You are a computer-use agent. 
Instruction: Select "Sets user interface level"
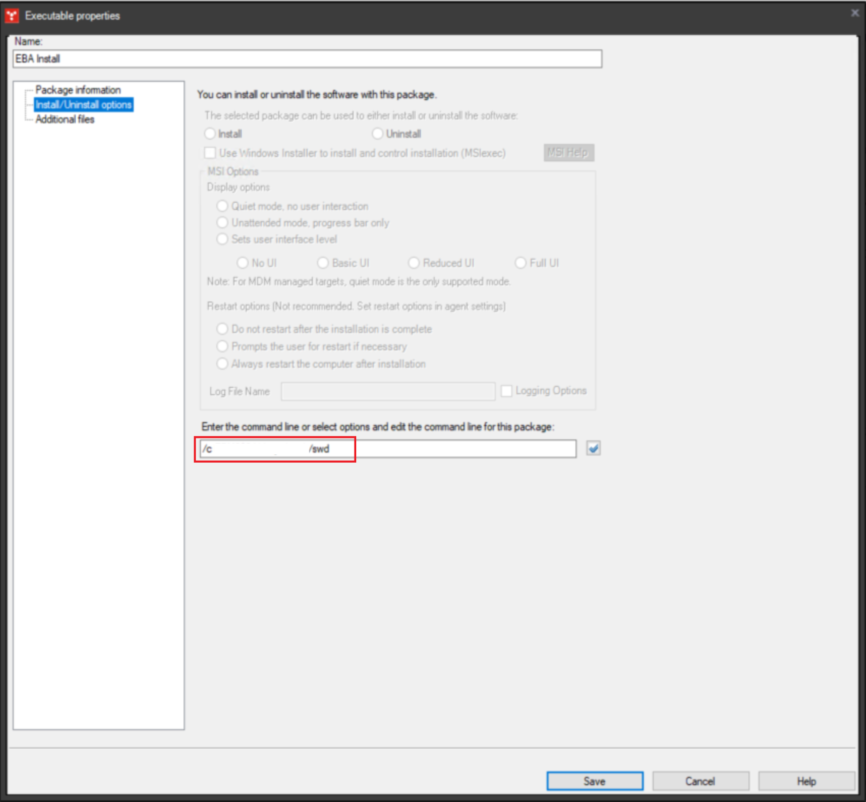[x=222, y=239]
